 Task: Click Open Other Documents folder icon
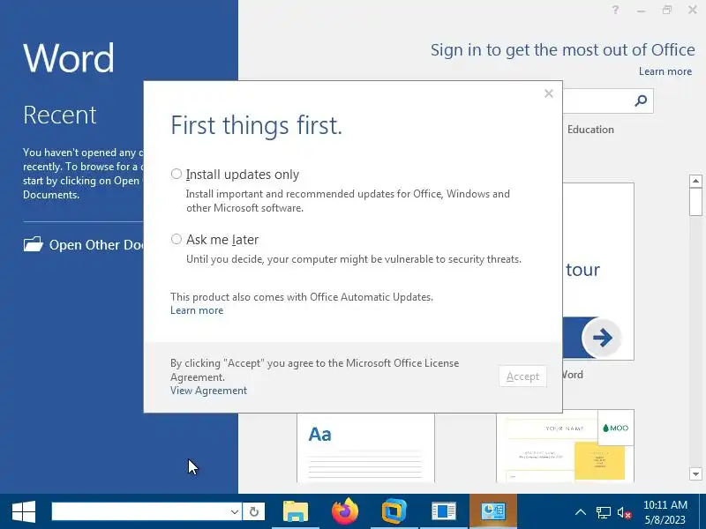pos(33,244)
